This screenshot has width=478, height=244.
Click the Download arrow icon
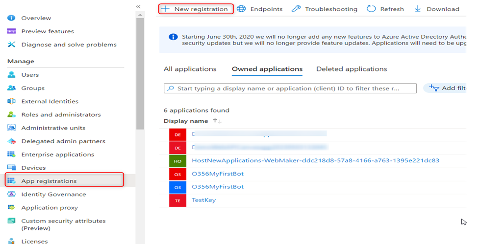[x=418, y=9]
